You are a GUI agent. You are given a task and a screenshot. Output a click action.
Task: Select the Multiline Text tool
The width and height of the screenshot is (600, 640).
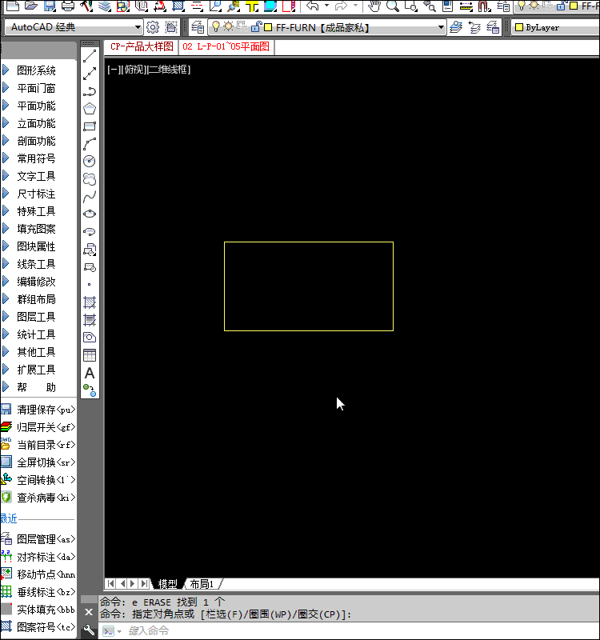pos(90,373)
